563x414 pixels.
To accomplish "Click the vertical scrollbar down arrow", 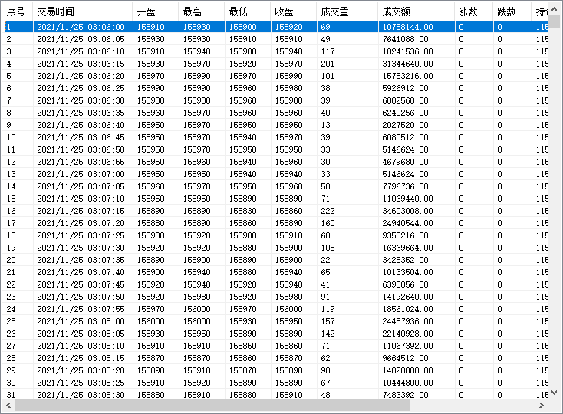I will point(554,393).
